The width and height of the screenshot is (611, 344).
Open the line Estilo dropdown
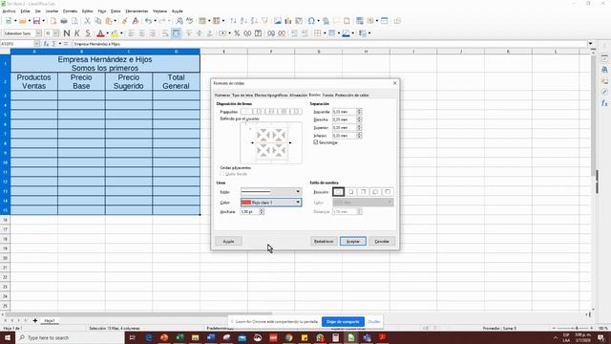[271, 191]
